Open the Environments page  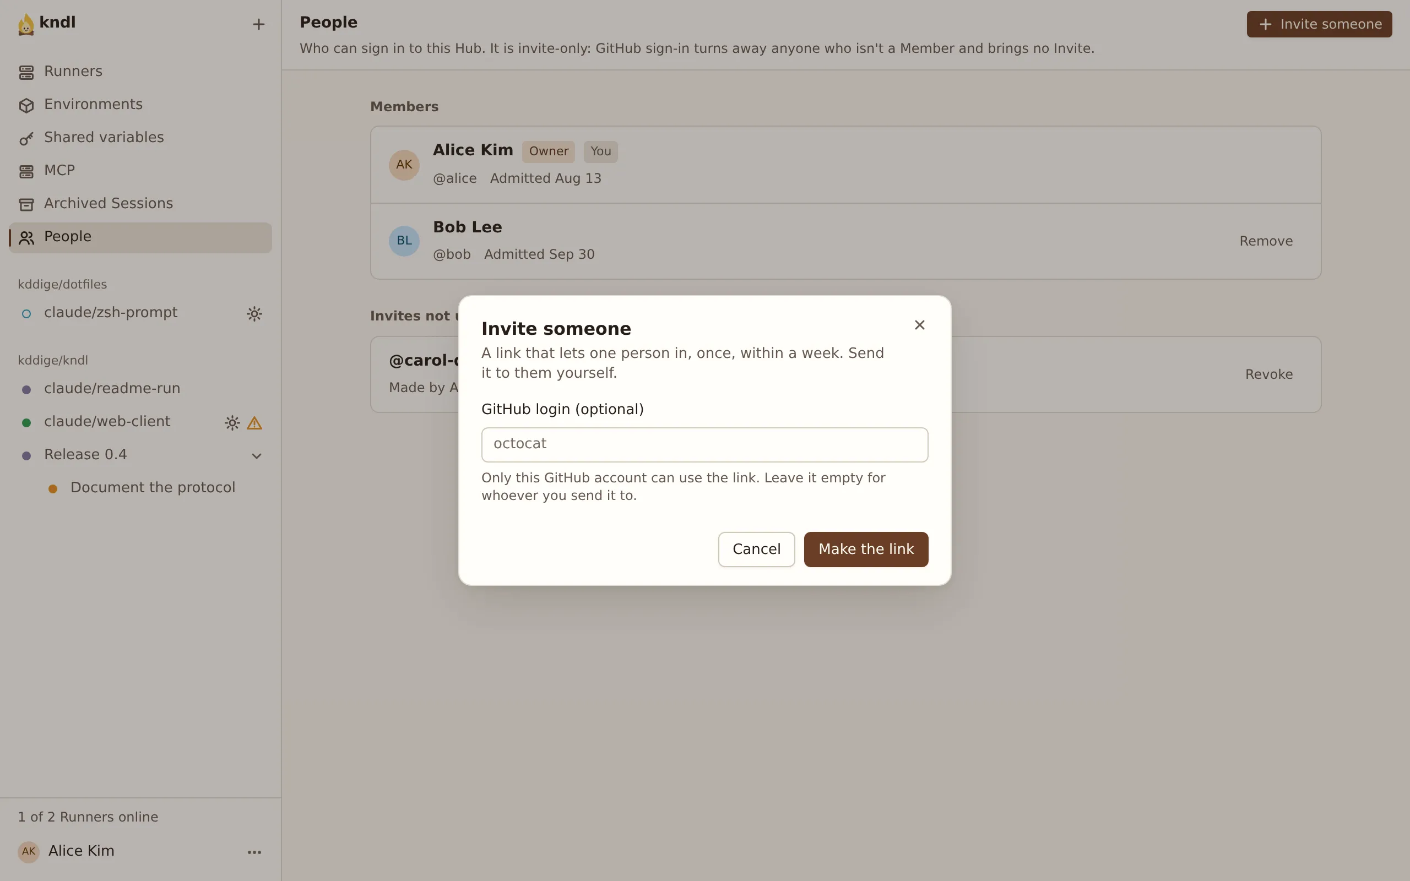point(140,105)
